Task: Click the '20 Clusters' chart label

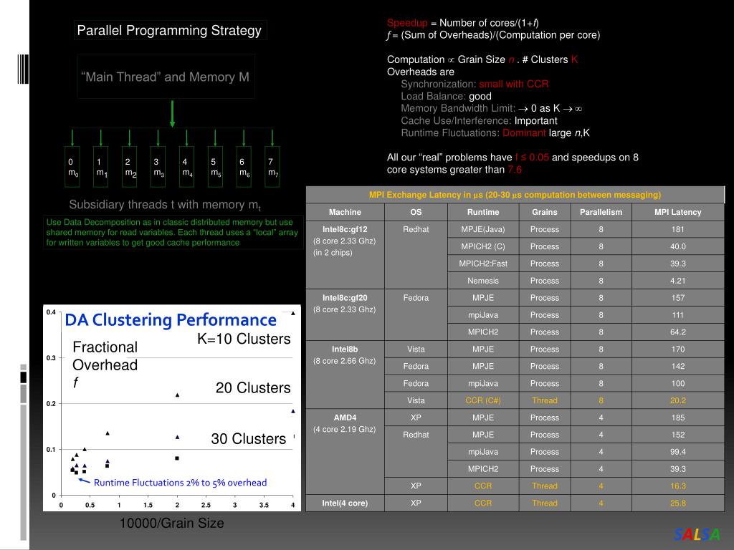Action: point(253,387)
